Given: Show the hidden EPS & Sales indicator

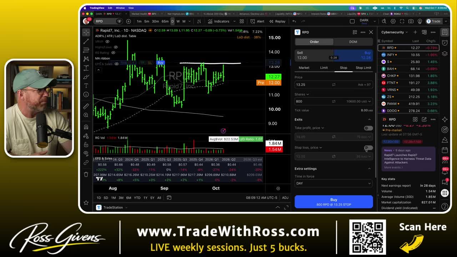Looking at the screenshot, I should click(116, 64).
